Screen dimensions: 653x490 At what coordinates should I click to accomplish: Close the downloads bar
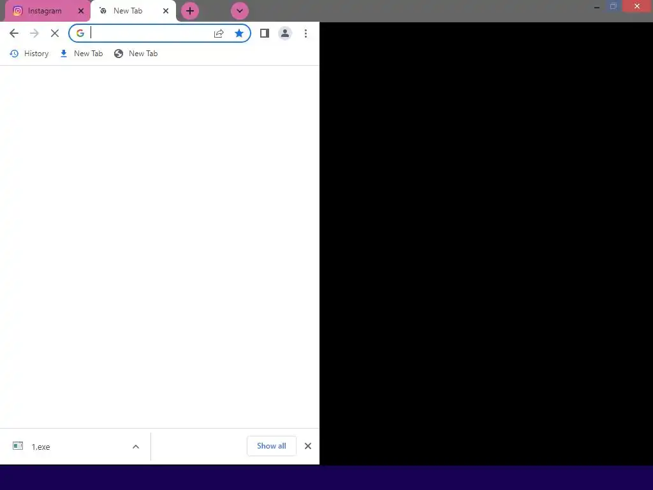point(308,446)
